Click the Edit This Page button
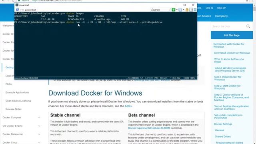This screenshot has height=144, width=256. tap(232, 35)
